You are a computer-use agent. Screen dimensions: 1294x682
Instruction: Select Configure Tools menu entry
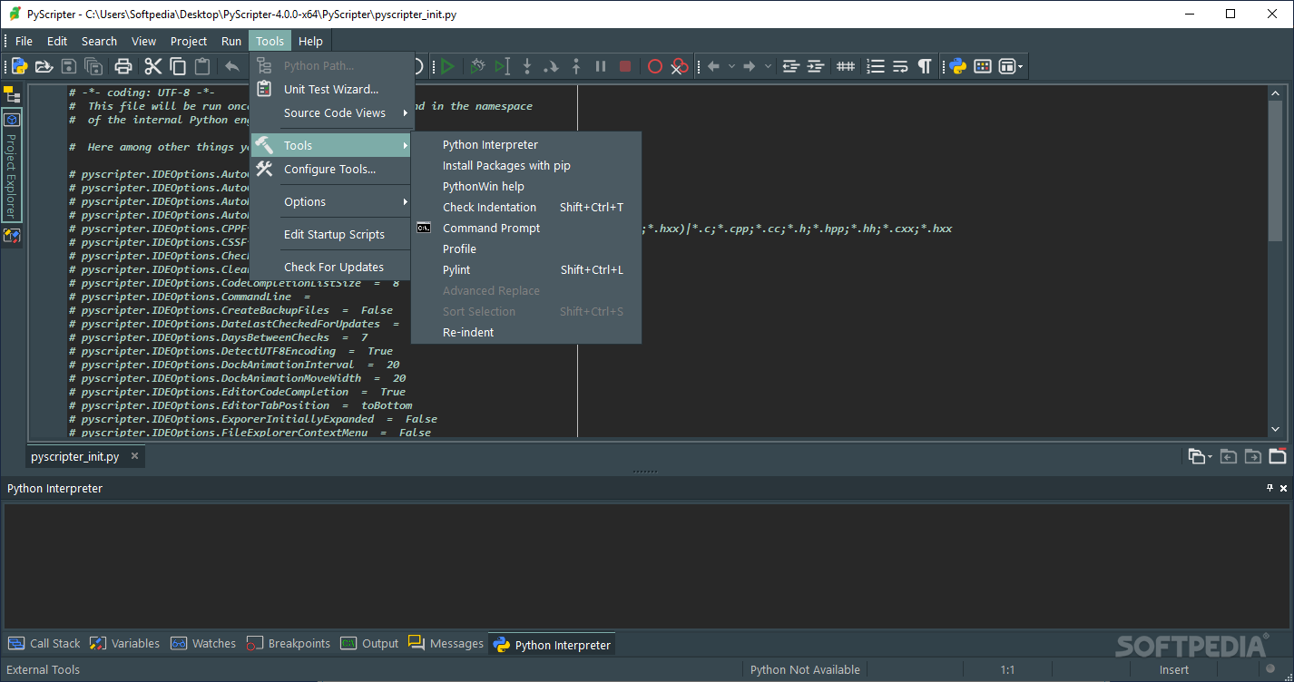pos(332,169)
